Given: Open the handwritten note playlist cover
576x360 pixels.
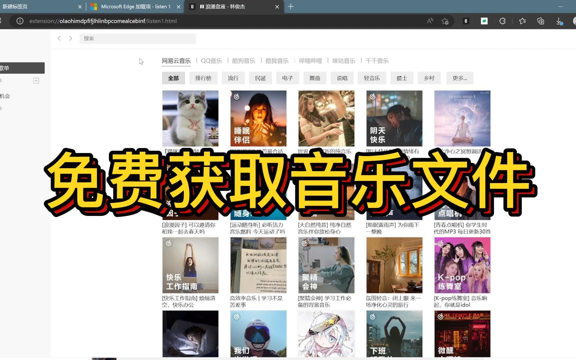Looking at the screenshot, I should click(258, 265).
